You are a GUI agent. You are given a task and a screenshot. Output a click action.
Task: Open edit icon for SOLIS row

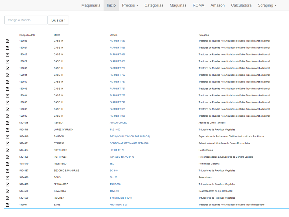tap(7, 177)
